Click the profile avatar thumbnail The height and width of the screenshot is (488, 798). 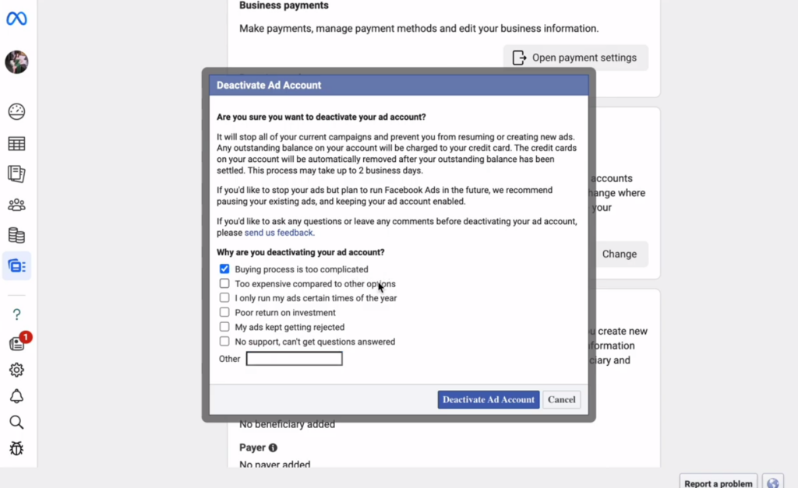coord(16,62)
